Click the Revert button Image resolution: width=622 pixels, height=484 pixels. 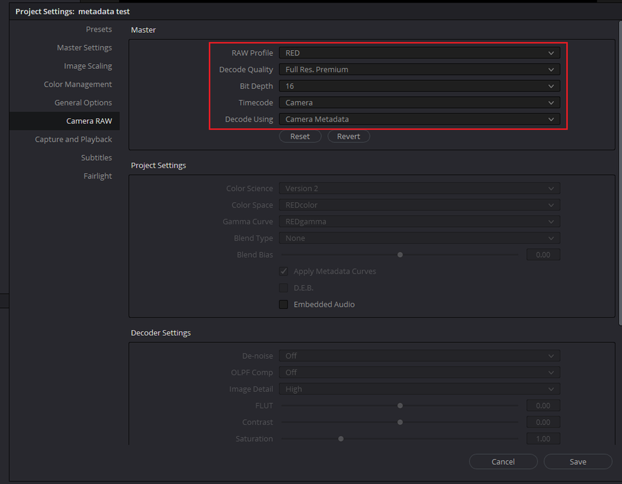[349, 136]
